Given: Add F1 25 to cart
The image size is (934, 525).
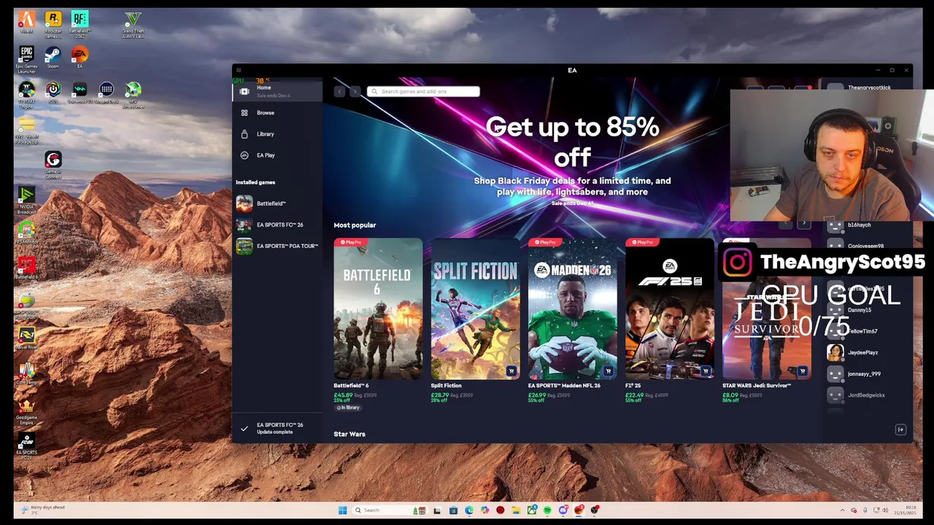Looking at the screenshot, I should 705,371.
